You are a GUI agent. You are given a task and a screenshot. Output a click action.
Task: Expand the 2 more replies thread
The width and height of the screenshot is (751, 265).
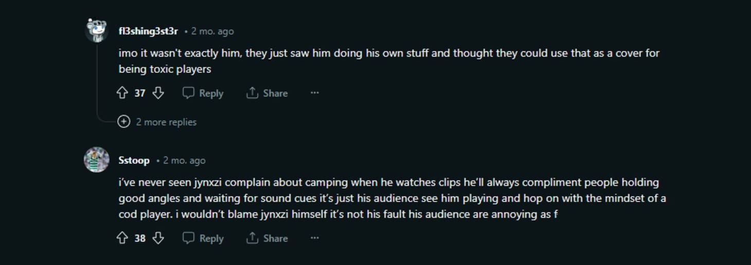point(166,122)
